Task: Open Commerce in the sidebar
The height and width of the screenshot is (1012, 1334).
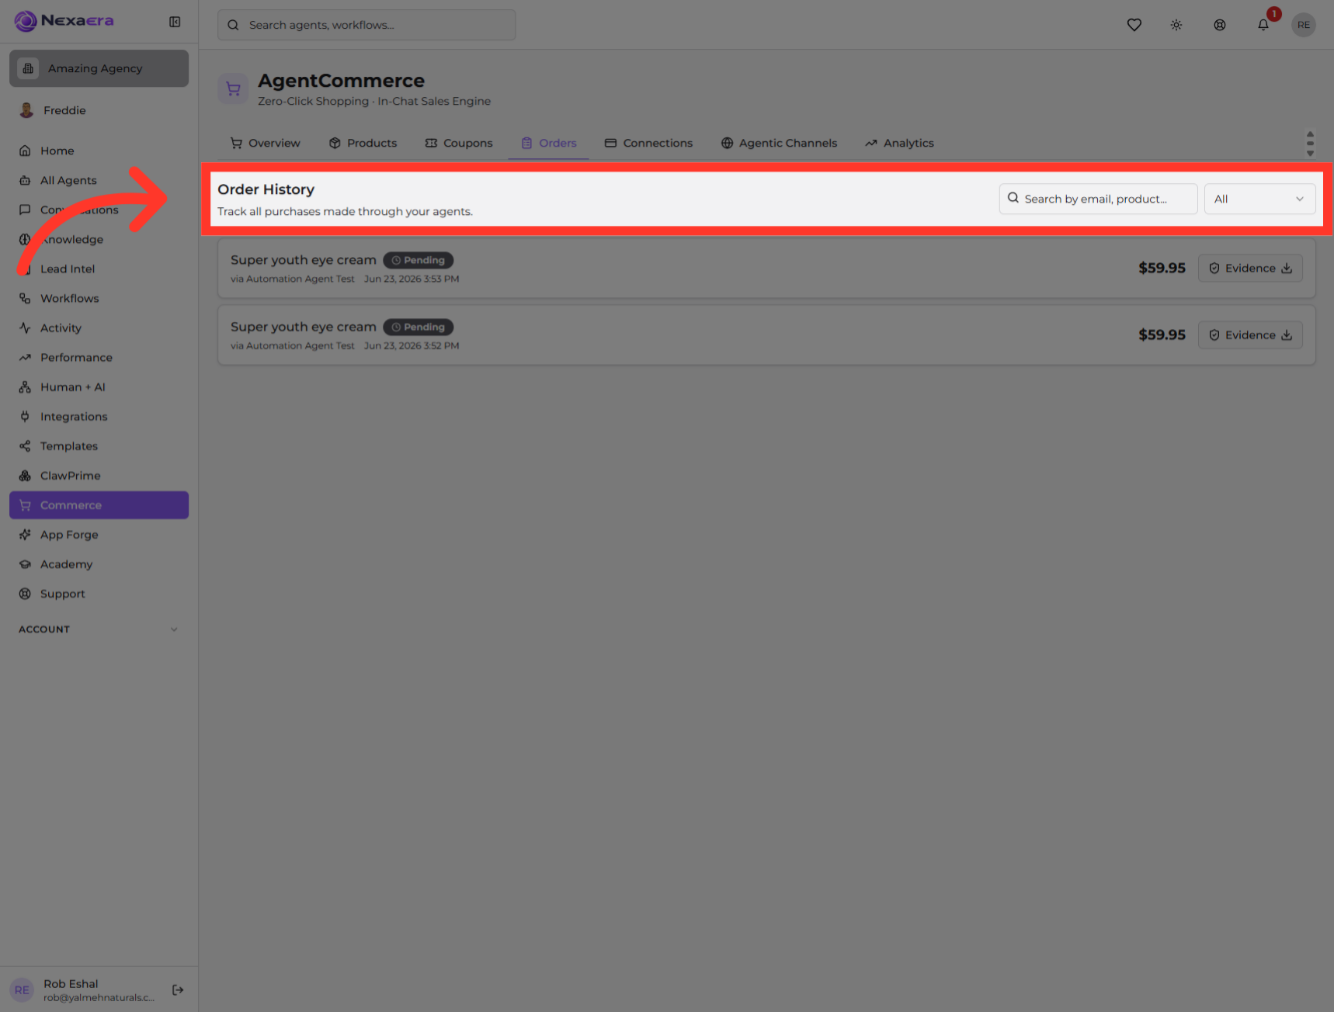Action: (99, 504)
